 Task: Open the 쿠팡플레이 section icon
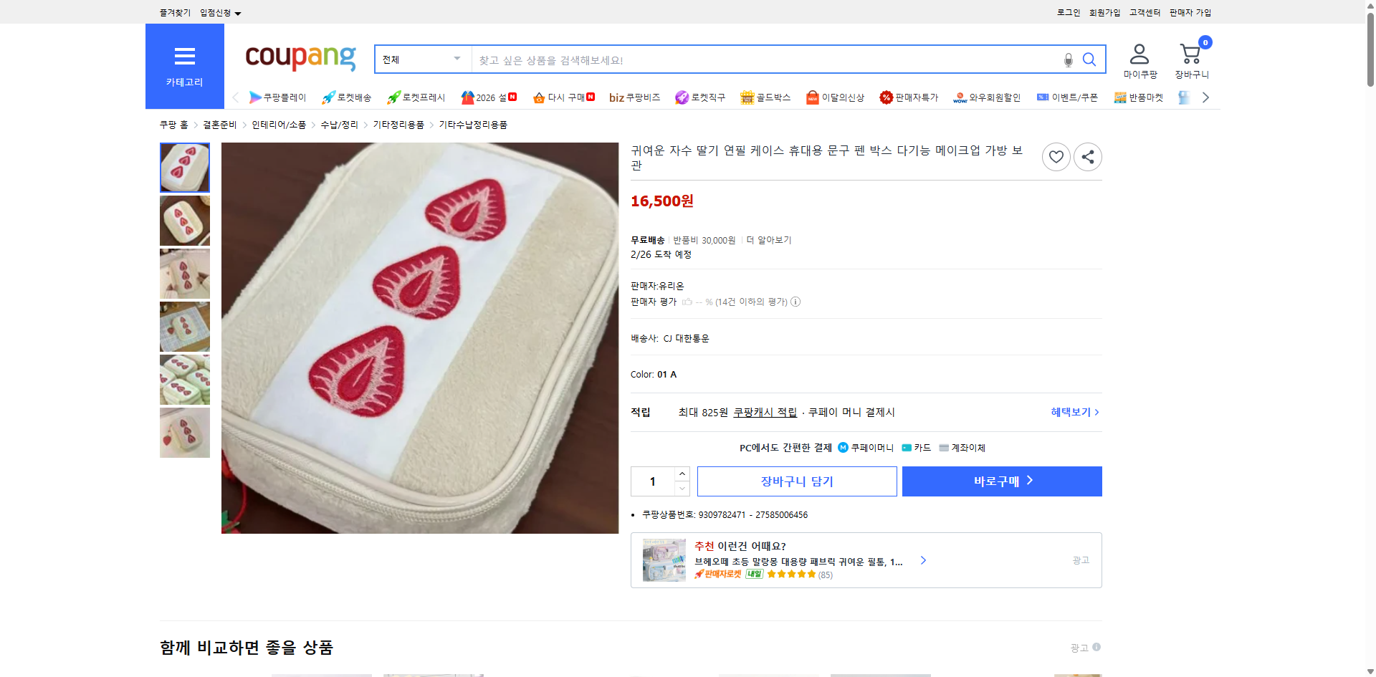tap(256, 97)
